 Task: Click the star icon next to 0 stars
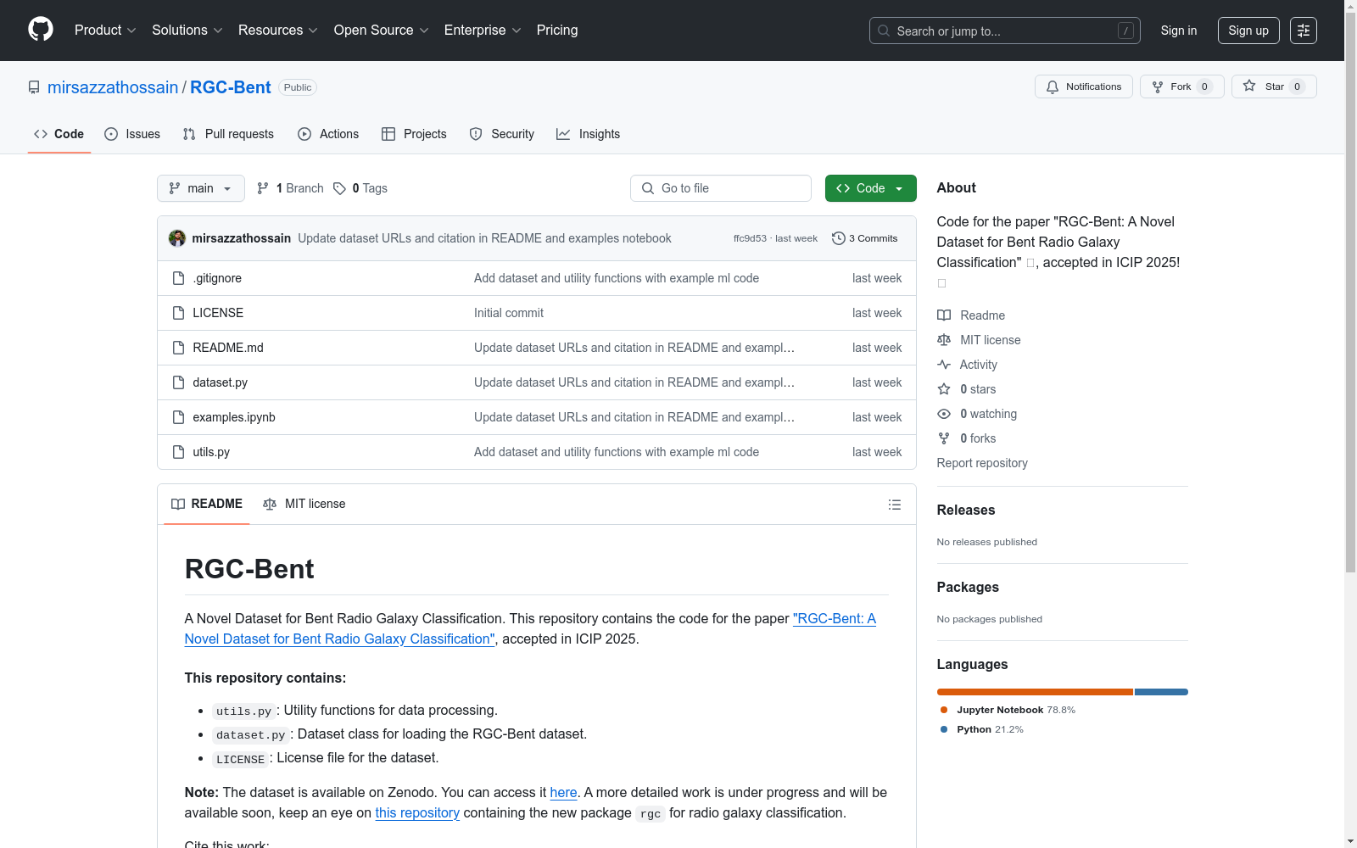[x=944, y=389]
